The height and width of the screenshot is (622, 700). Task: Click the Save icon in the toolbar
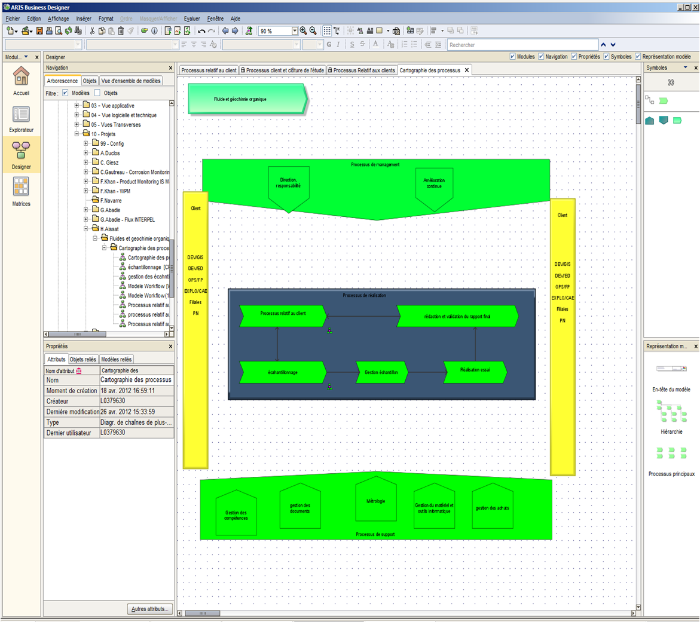click(x=39, y=31)
